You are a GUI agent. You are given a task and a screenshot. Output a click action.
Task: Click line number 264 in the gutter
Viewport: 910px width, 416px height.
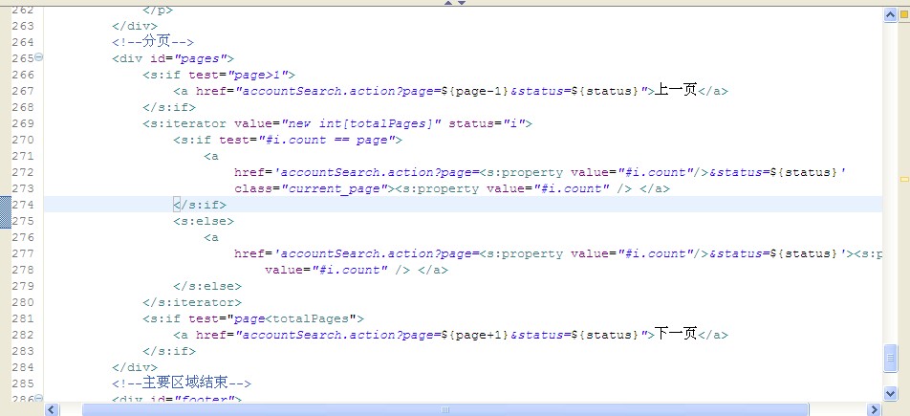[x=23, y=42]
